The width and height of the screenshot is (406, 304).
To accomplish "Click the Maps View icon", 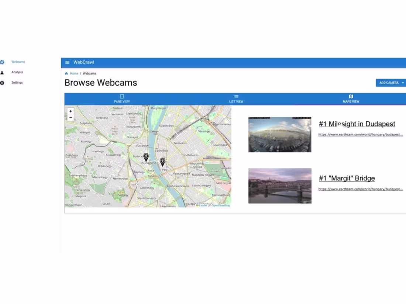I will click(x=351, y=96).
